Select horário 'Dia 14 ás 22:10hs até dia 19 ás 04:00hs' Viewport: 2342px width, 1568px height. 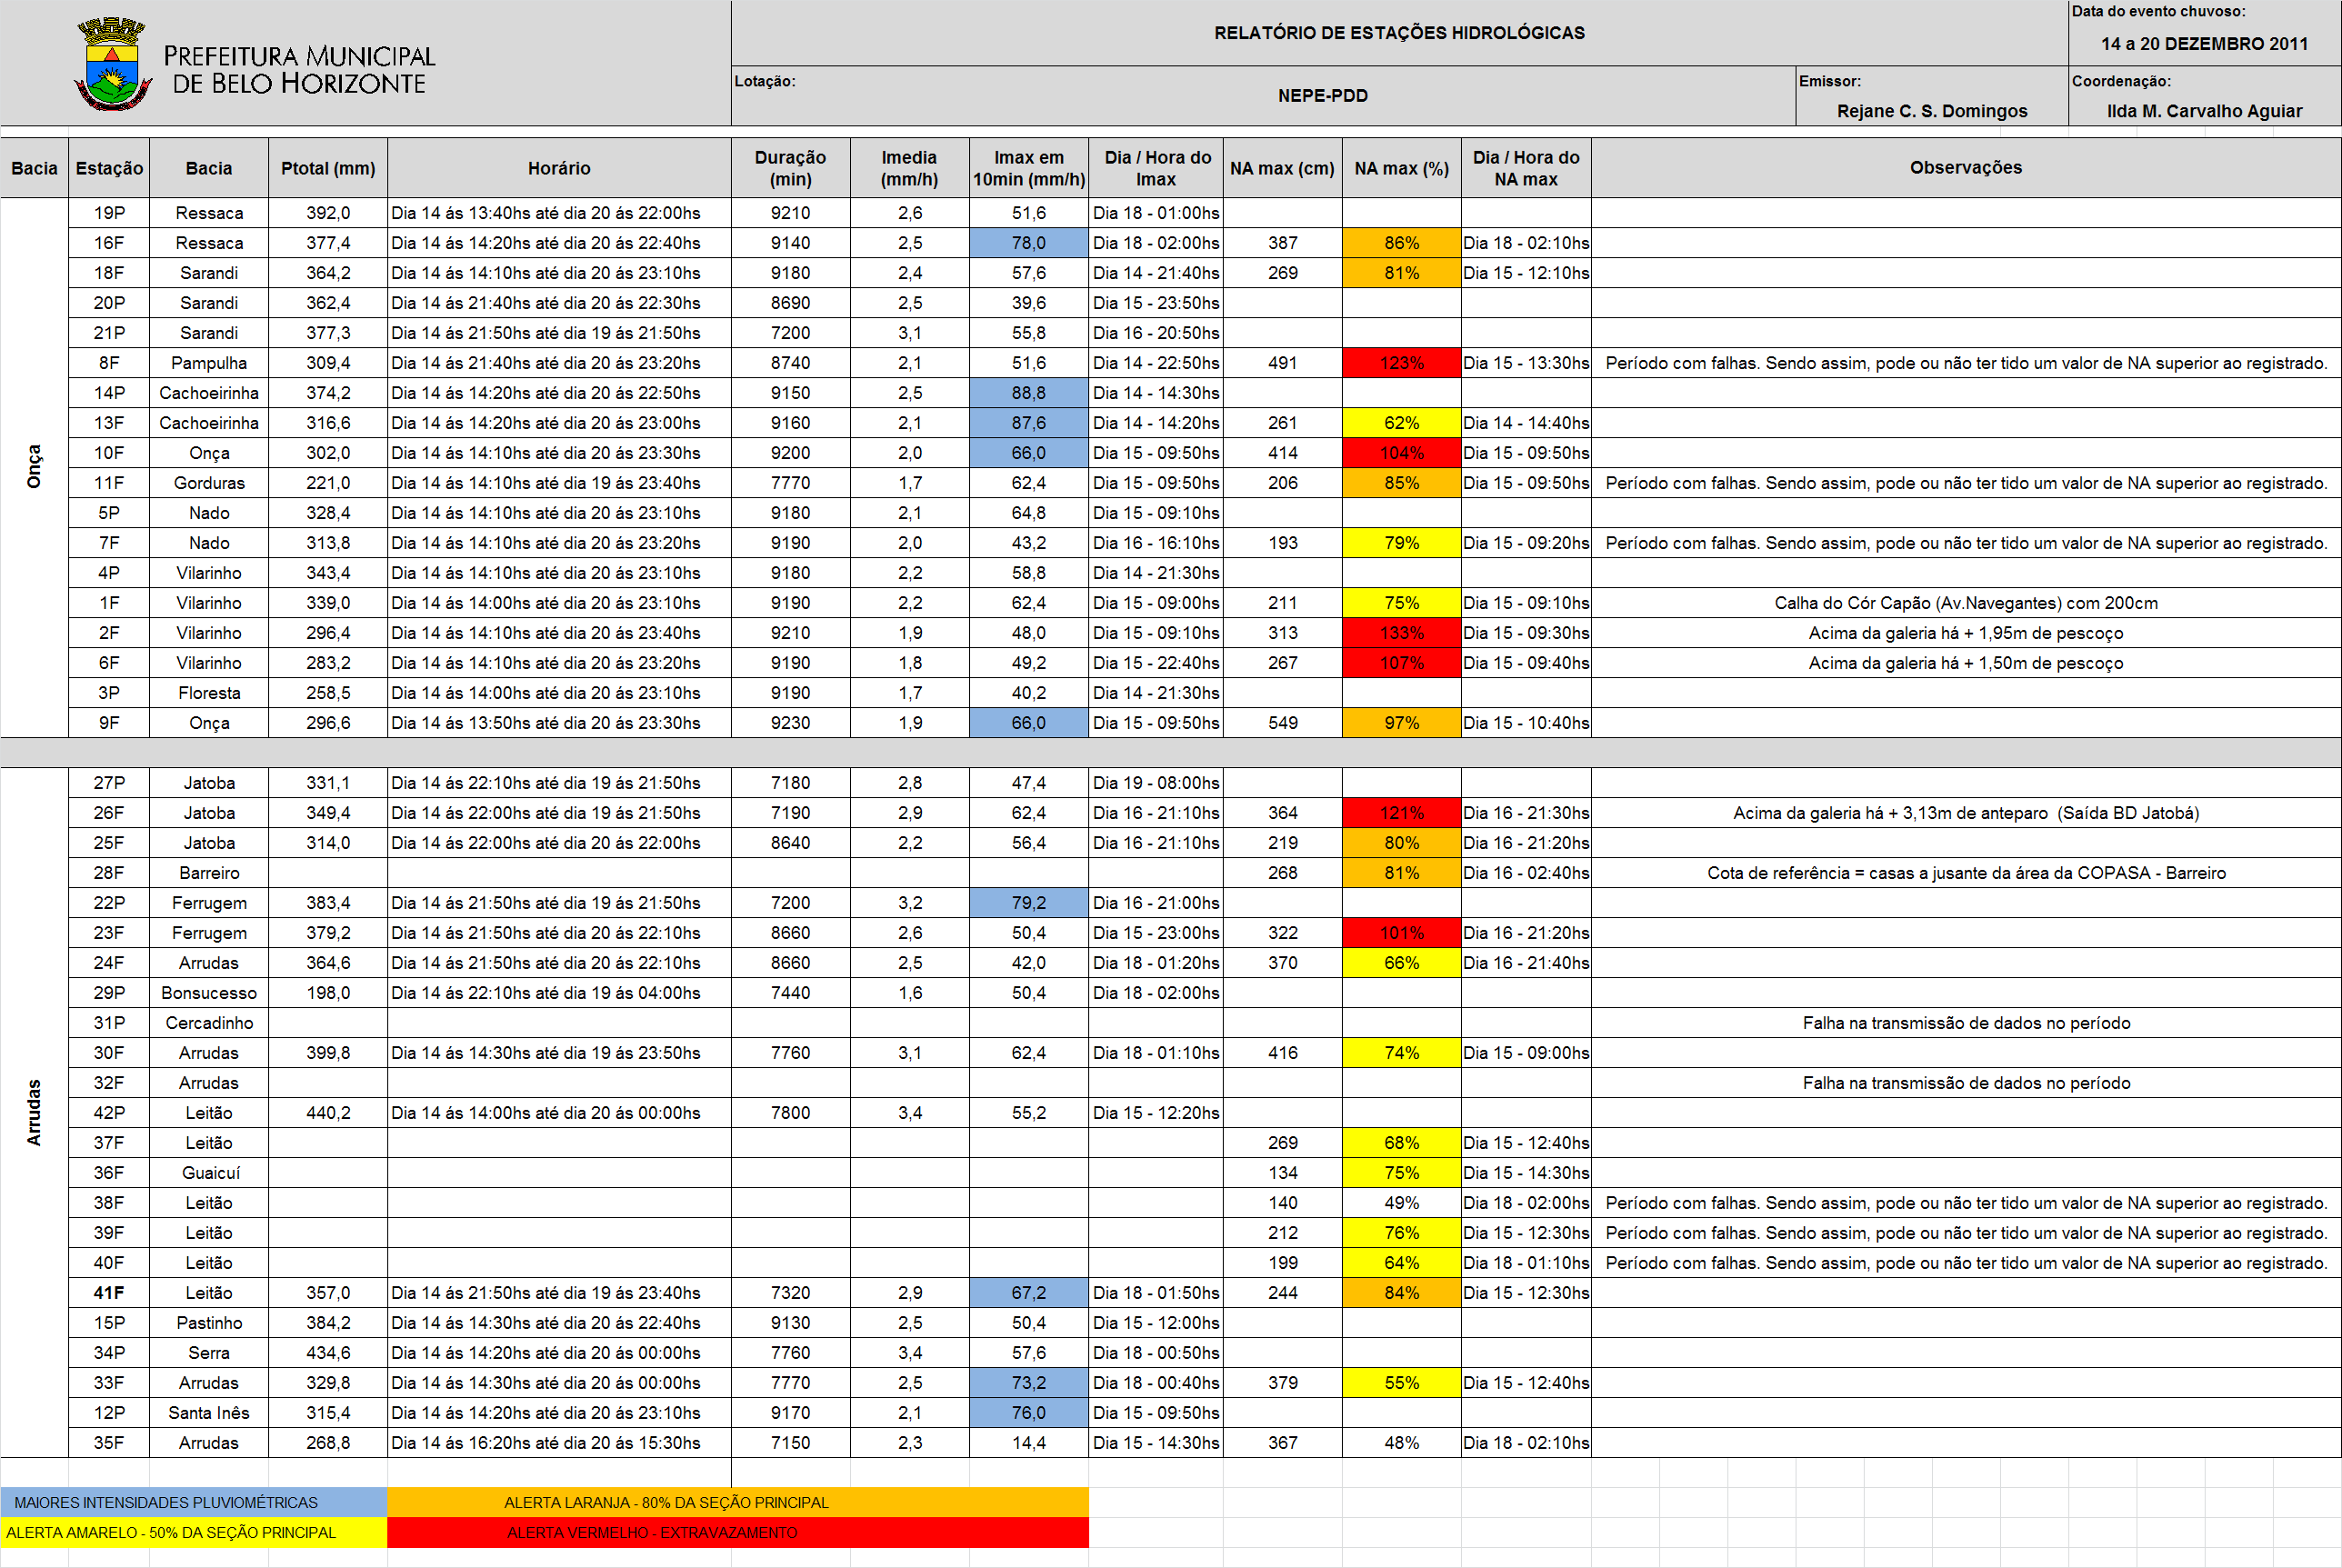(559, 993)
